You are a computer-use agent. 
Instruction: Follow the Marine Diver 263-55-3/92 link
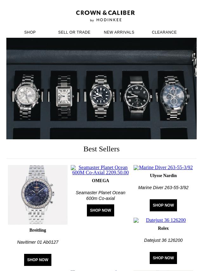point(166,168)
